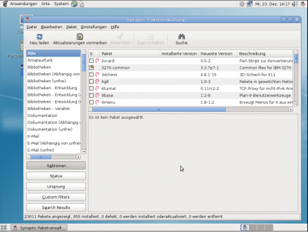Image resolution: width=308 pixels, height=232 pixels.
Task: Select Alle in the sections list
Action: tap(53, 53)
